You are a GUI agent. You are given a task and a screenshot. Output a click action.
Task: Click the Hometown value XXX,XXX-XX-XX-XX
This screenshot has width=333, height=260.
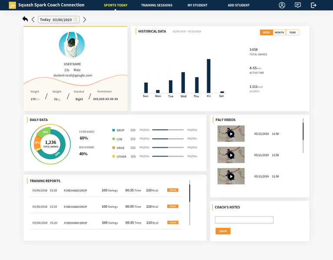pos(106,99)
